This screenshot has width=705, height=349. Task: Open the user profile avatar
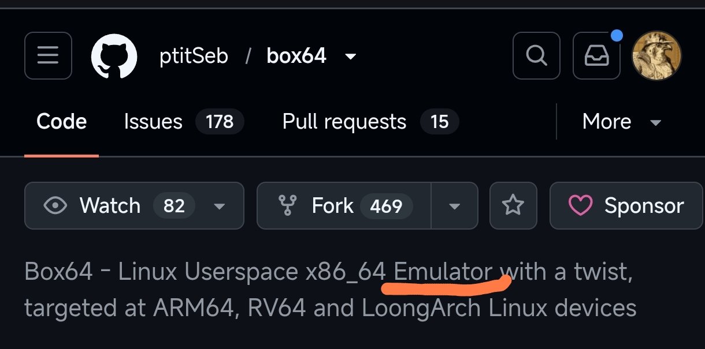point(657,55)
